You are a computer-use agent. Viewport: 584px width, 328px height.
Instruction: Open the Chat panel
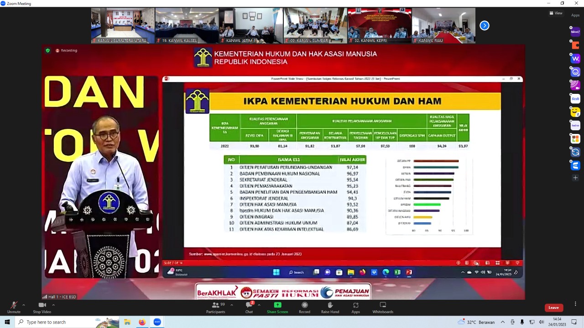[249, 305]
